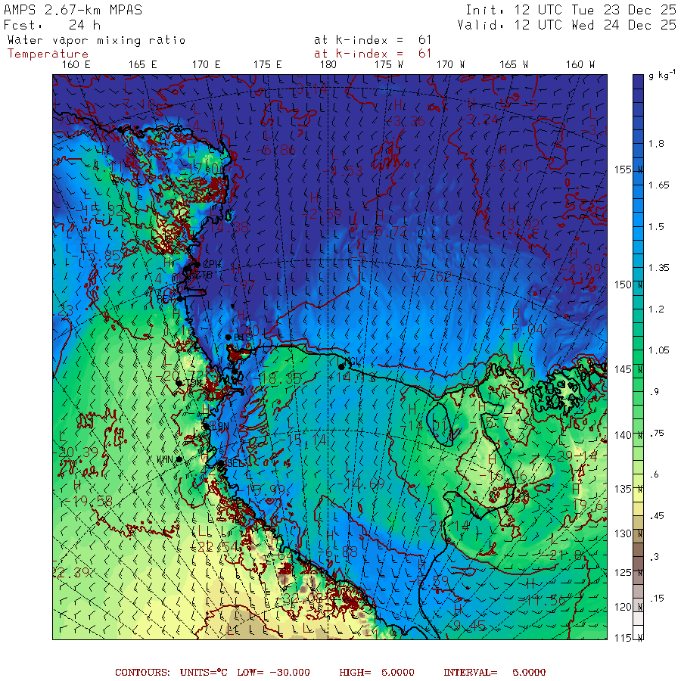This screenshot has width=681, height=681.
Task: Click the '165 W' longitude label
Action: pyautogui.click(x=514, y=65)
